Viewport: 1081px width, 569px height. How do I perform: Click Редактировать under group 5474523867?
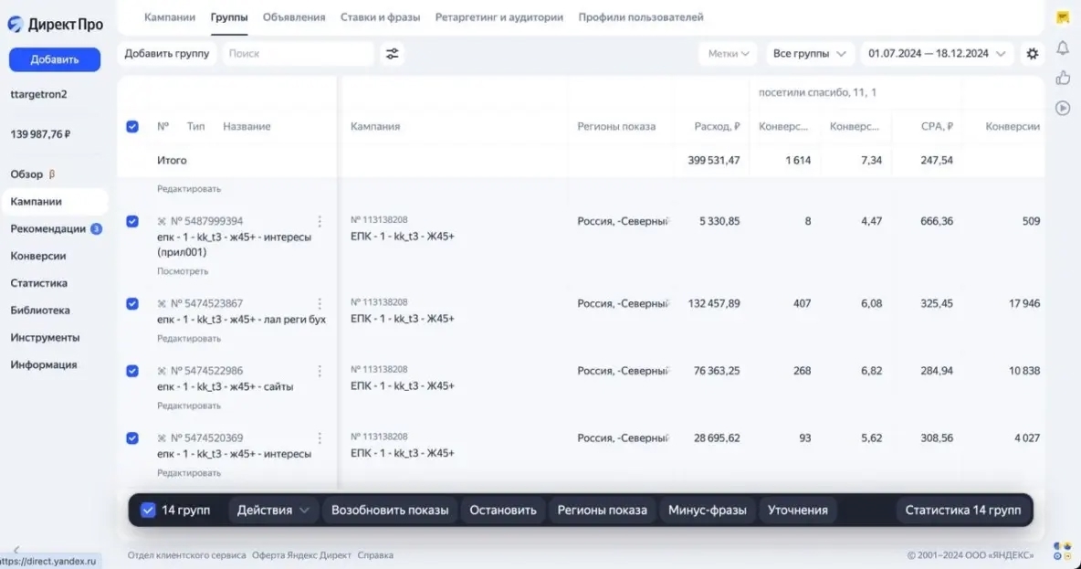click(x=189, y=339)
